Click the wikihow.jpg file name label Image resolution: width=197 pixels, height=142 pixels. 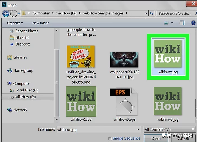coord(168,72)
